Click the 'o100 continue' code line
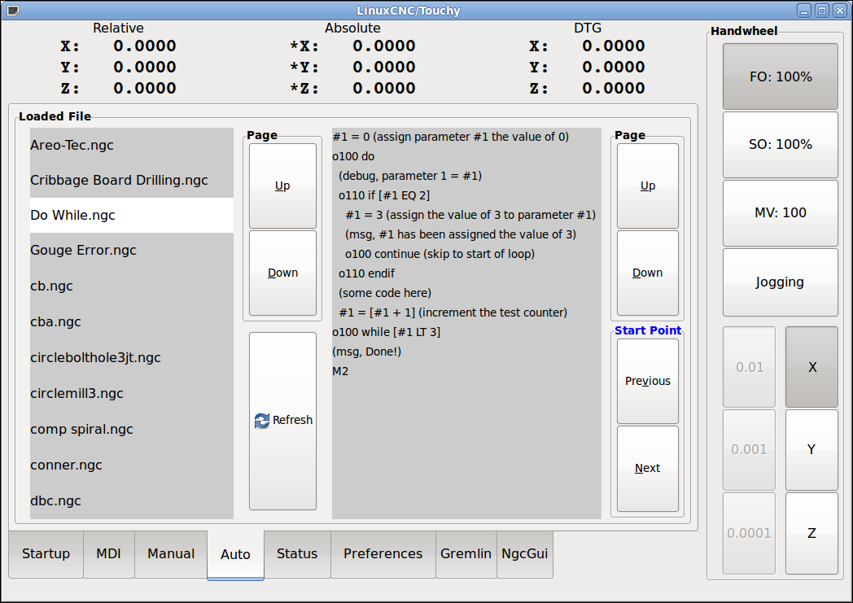The image size is (853, 603). click(440, 254)
